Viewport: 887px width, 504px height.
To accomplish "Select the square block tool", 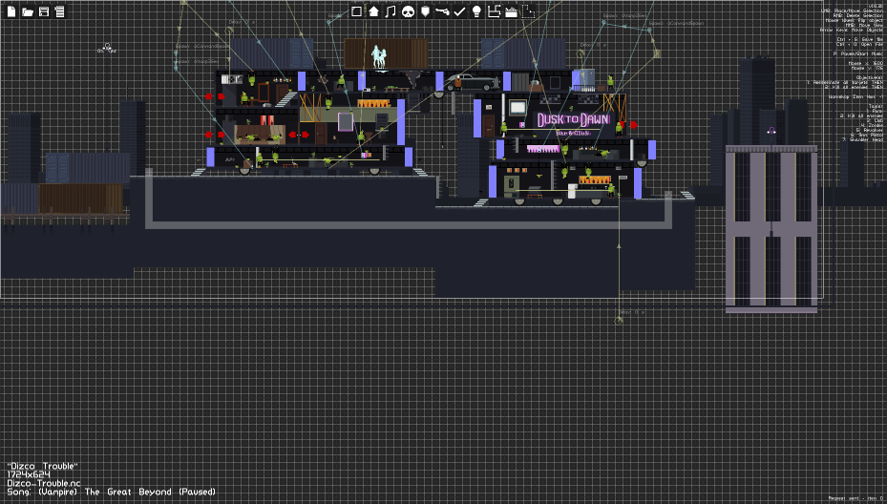I will [x=356, y=11].
